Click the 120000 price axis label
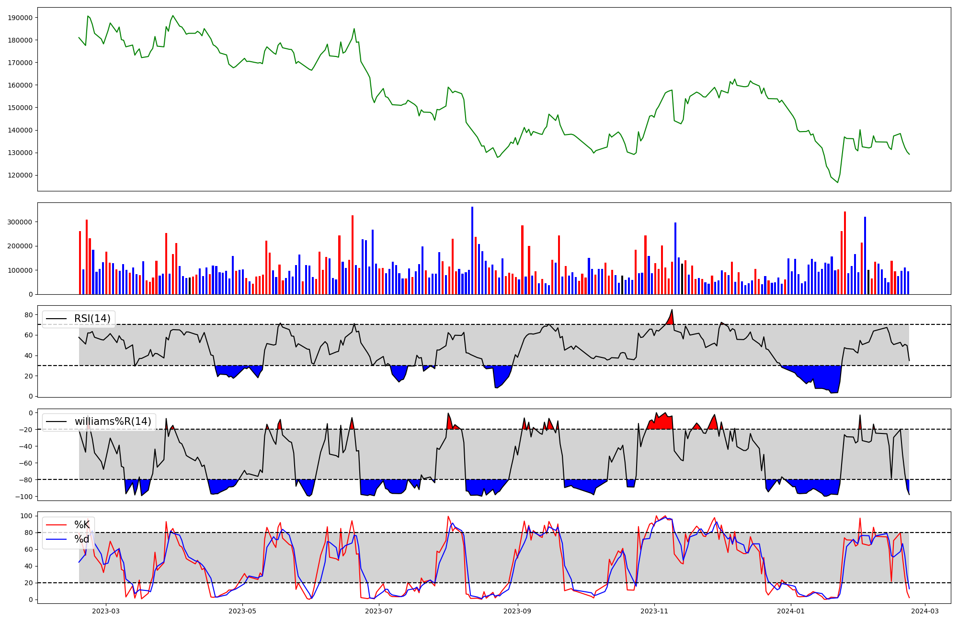The width and height of the screenshot is (958, 622). (21, 175)
